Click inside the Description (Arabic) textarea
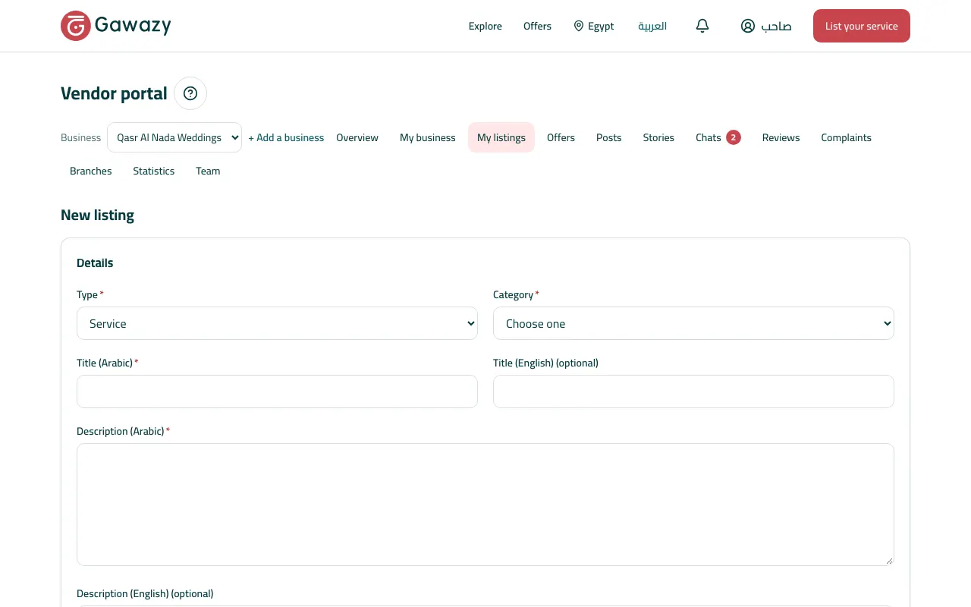Image resolution: width=971 pixels, height=607 pixels. coord(485,505)
